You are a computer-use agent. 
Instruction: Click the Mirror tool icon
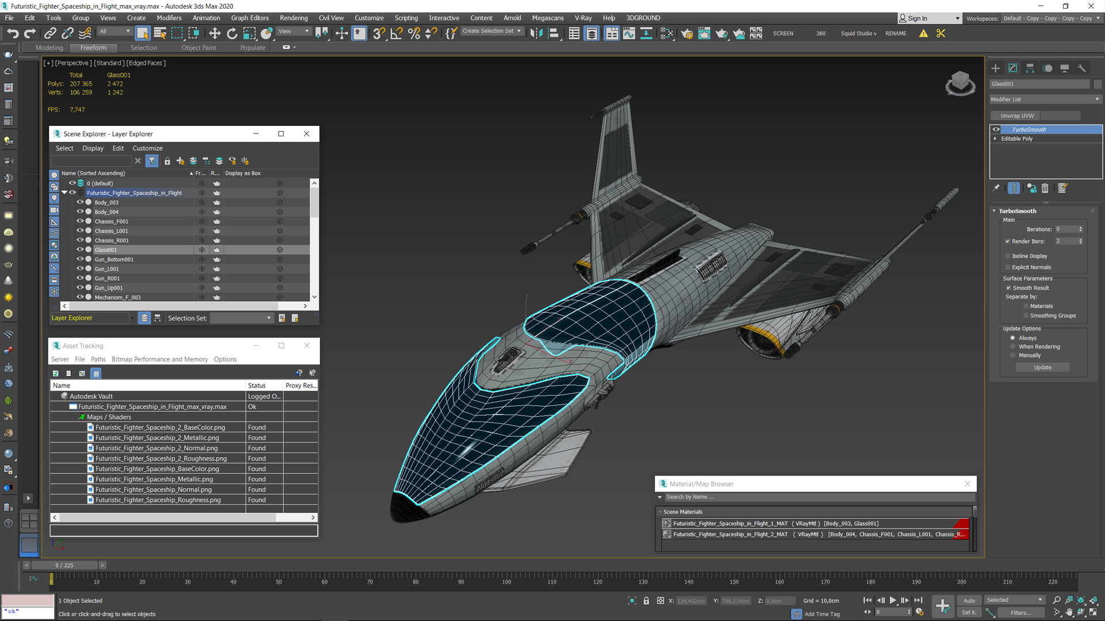(536, 33)
